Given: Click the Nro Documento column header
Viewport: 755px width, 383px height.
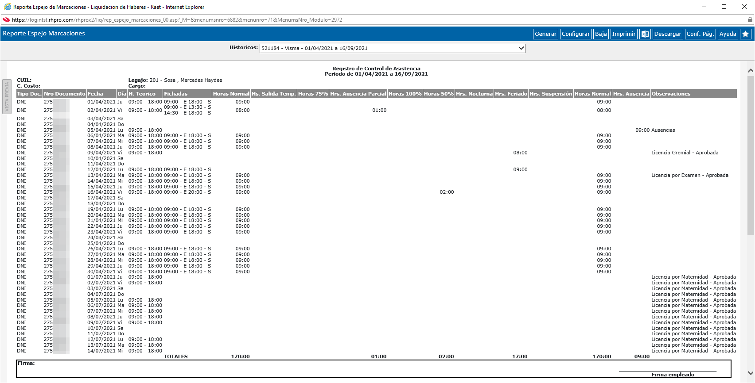Looking at the screenshot, I should [65, 94].
